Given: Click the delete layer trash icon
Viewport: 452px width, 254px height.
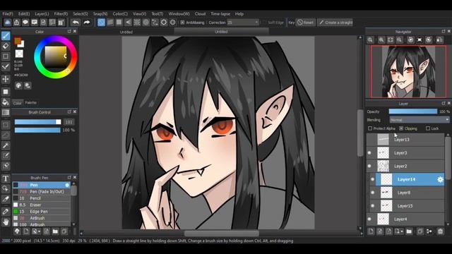Looking at the screenshot, I should coord(440,231).
